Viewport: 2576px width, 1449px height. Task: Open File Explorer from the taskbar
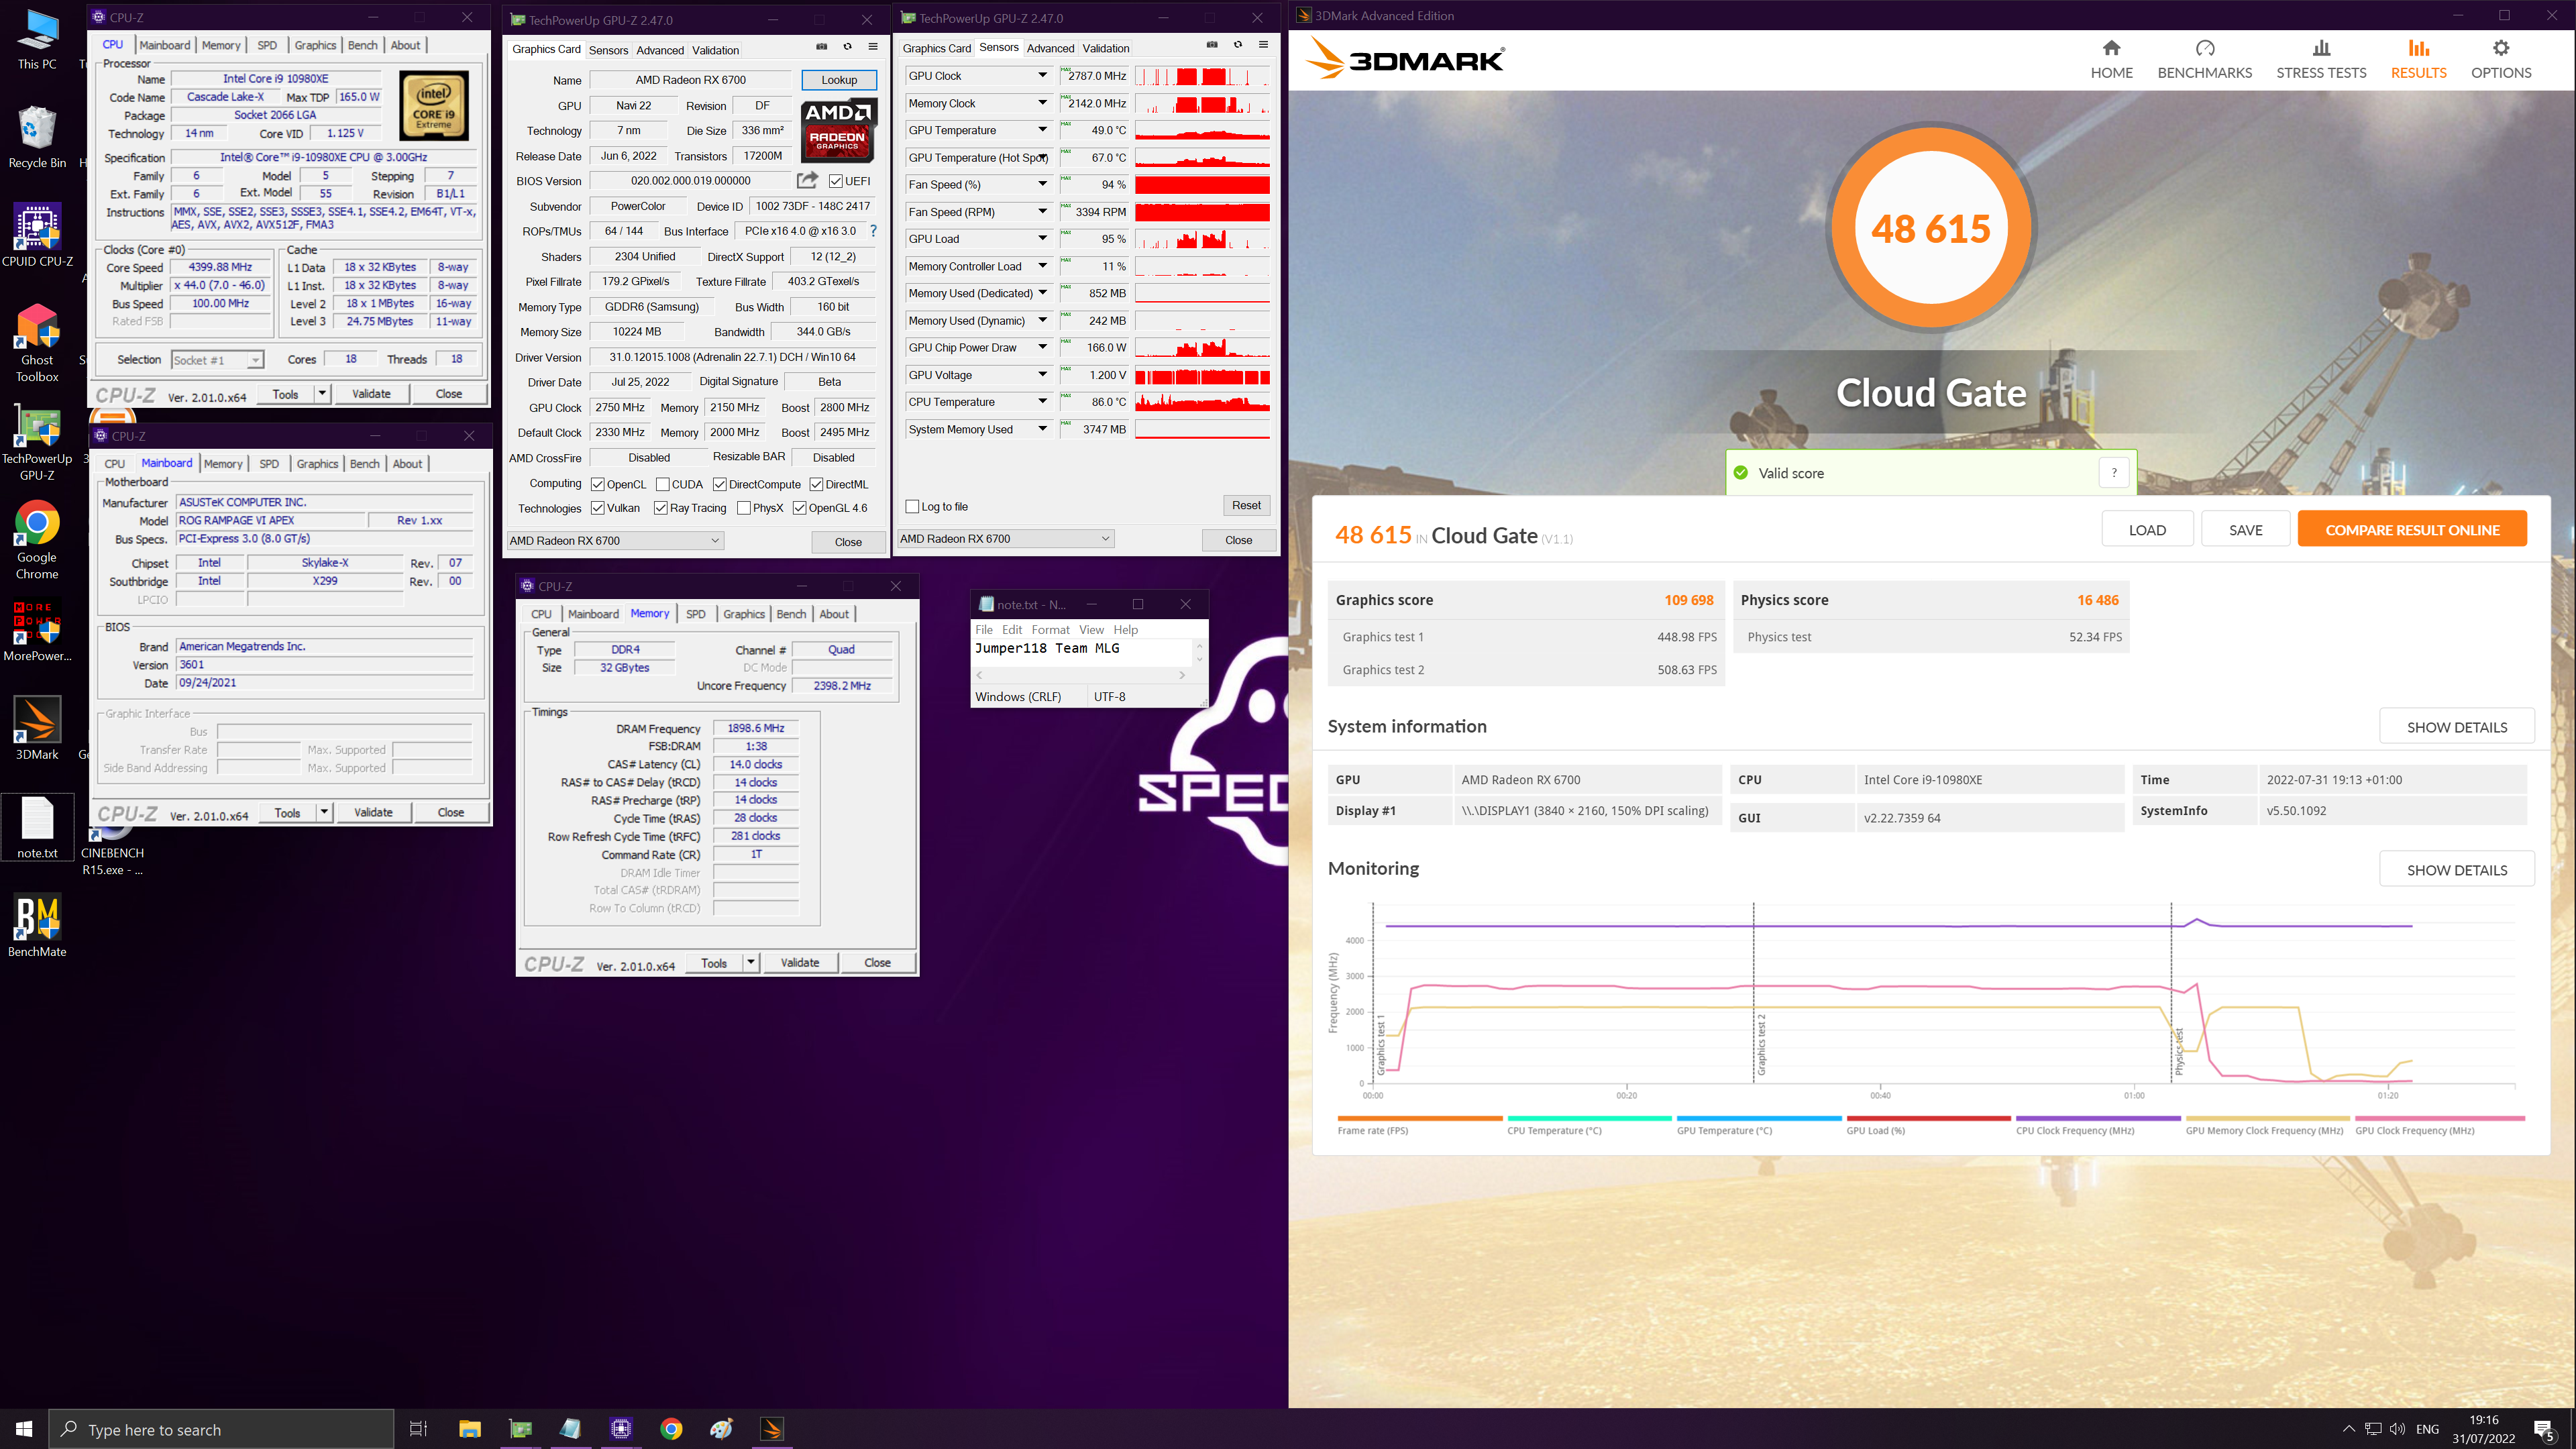point(470,1428)
